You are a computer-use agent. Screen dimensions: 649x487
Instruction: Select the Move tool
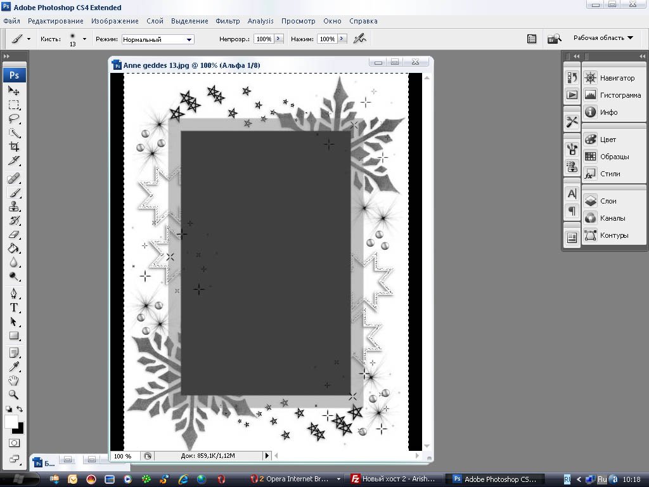coord(14,90)
